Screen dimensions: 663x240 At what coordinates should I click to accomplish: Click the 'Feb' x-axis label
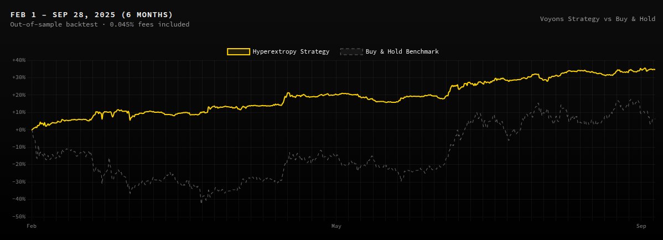point(32,226)
